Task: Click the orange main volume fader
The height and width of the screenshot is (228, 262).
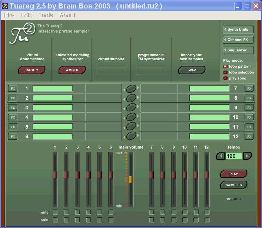Action: click(131, 180)
